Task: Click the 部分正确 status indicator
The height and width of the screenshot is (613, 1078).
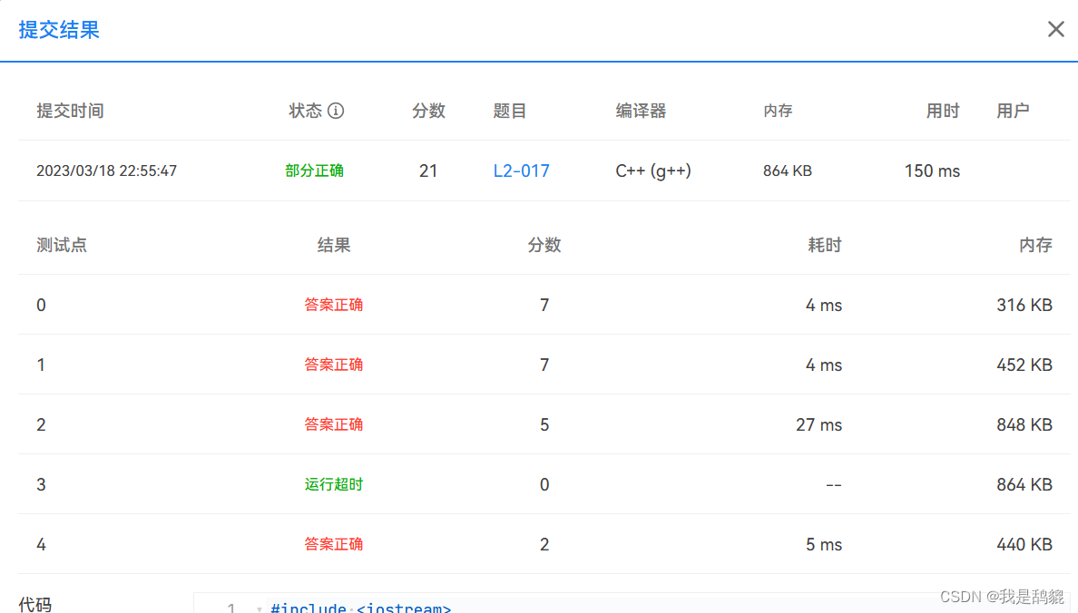Action: (314, 170)
